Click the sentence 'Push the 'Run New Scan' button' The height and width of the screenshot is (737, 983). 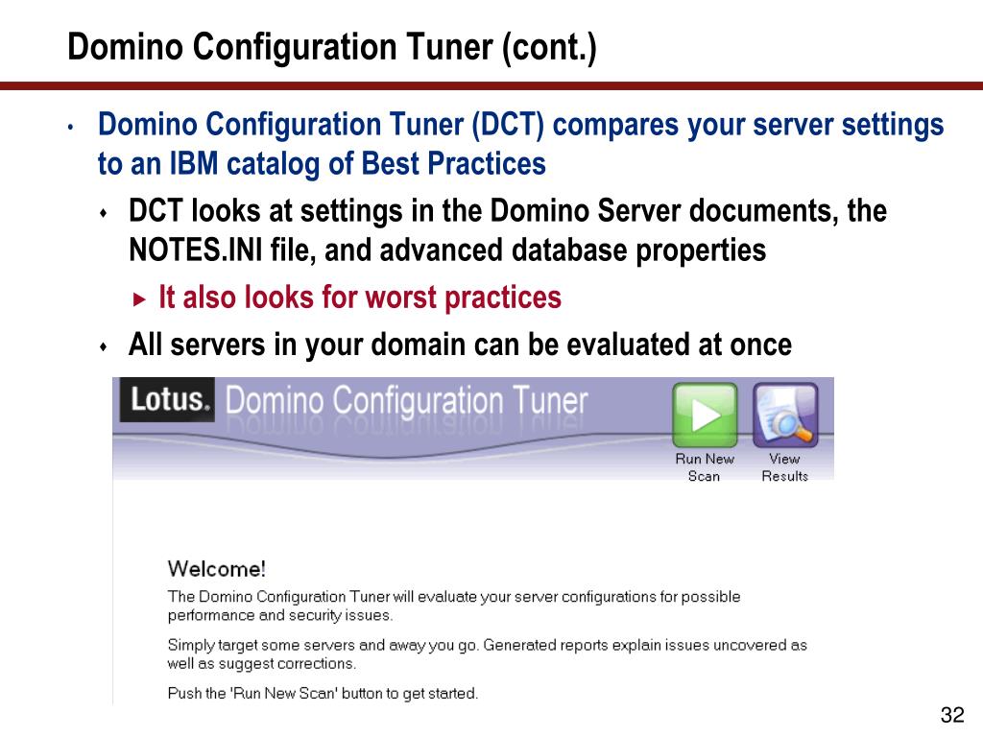[x=323, y=693]
